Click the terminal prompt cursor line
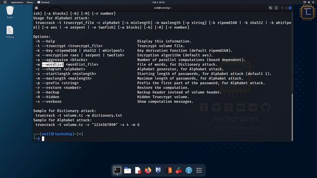 [x=43, y=138]
